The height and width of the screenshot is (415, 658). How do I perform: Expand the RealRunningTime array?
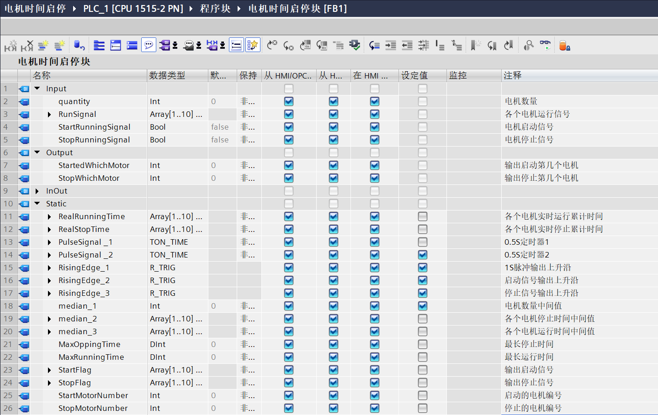tap(49, 216)
